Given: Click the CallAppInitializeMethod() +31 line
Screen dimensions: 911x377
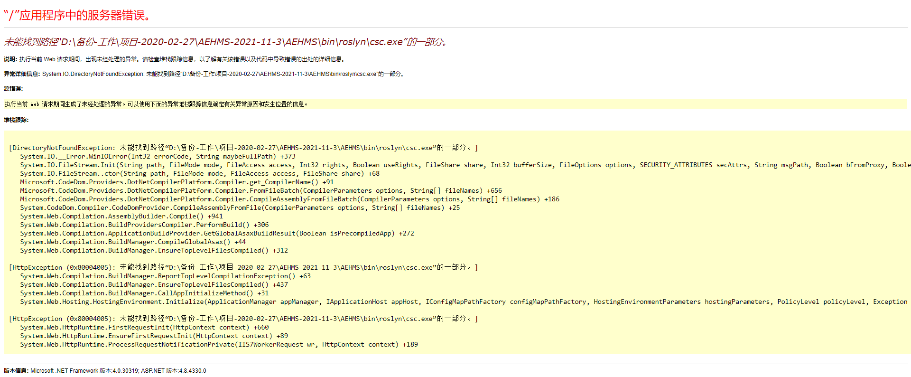Looking at the screenshot, I should [x=144, y=293].
